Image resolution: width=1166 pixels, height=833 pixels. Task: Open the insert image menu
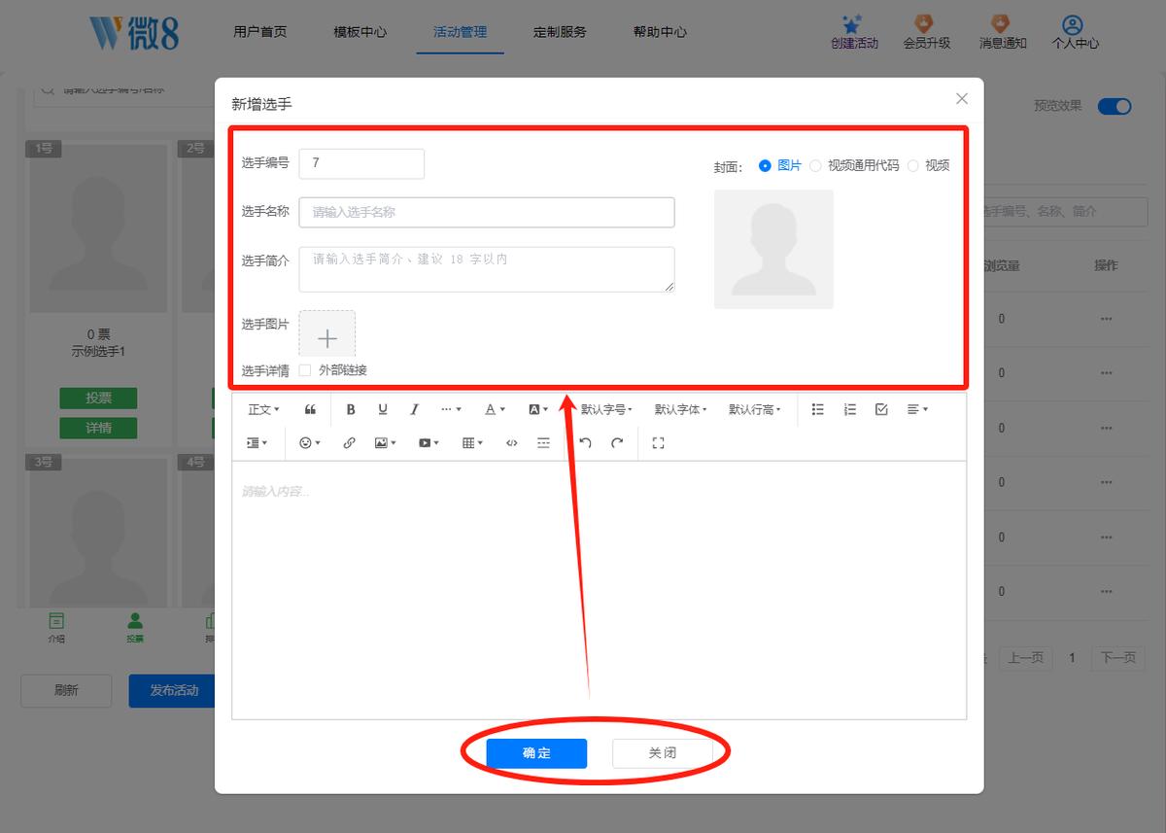coord(386,443)
